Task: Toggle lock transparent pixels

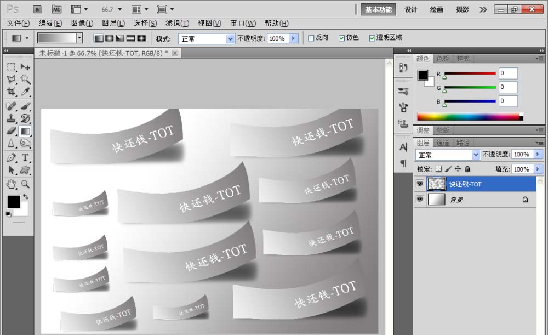Action: click(438, 169)
